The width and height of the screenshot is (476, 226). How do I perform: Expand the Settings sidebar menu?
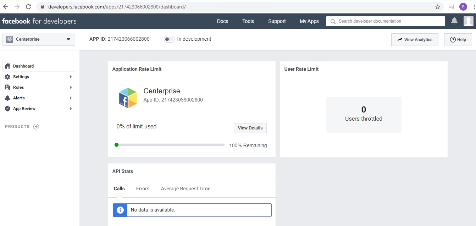39,77
